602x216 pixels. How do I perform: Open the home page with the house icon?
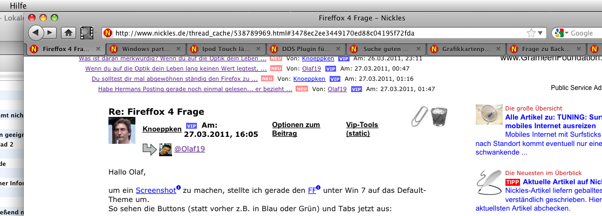pos(69,33)
